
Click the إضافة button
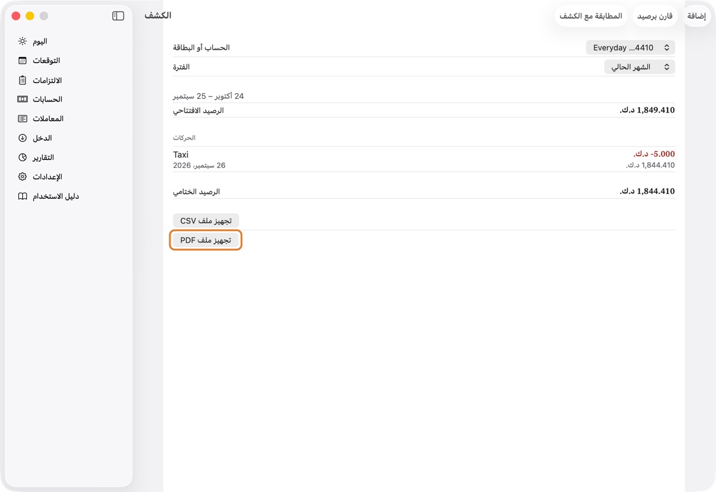[697, 16]
